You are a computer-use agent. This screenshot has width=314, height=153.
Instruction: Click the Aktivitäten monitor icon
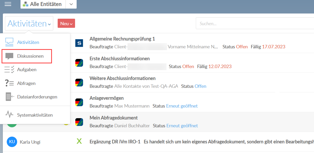pyautogui.click(x=9, y=42)
